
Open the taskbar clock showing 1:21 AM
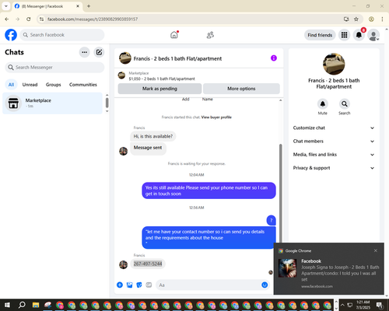point(363,305)
